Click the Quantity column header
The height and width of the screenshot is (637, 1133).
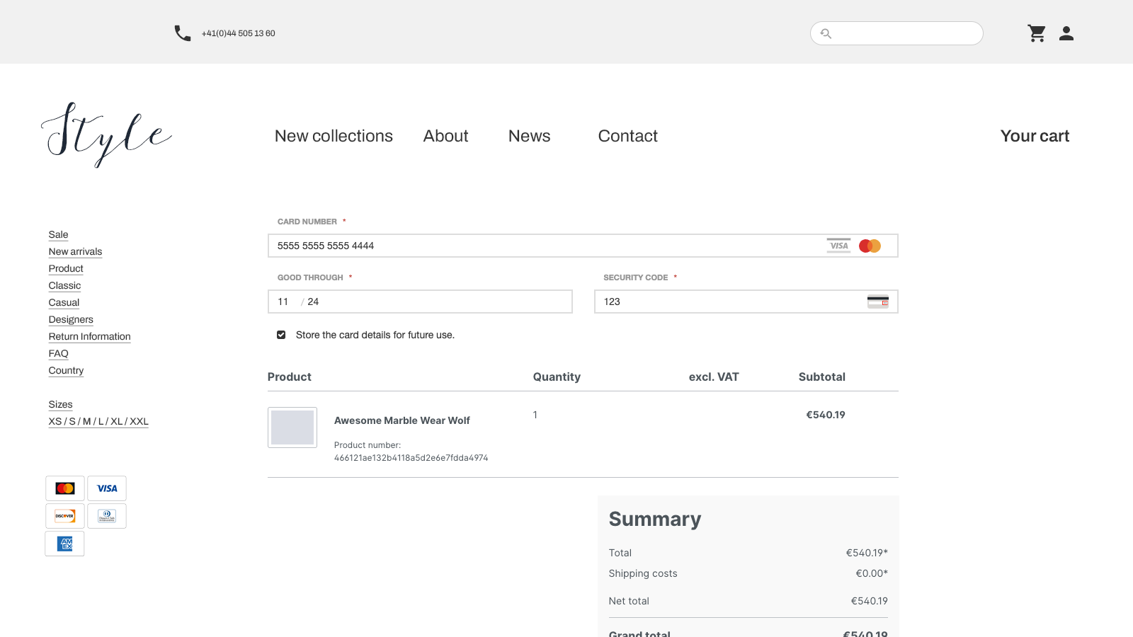(557, 377)
